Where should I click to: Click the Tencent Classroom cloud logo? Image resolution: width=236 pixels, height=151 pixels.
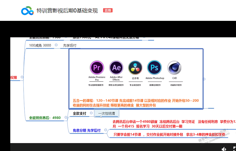pyautogui.click(x=27, y=11)
